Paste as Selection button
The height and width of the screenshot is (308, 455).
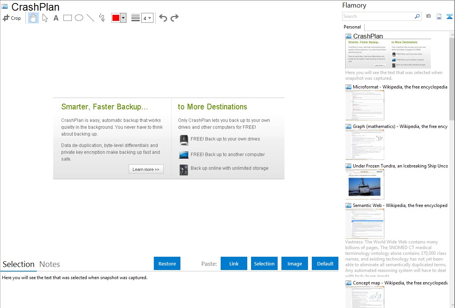pos(264,264)
